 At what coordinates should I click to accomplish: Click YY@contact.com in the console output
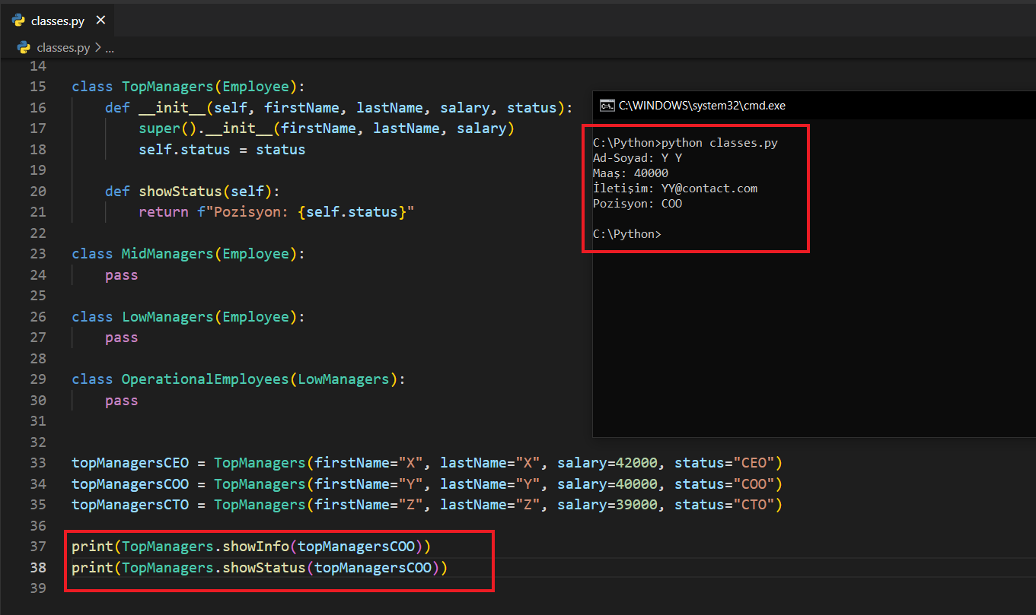(709, 189)
